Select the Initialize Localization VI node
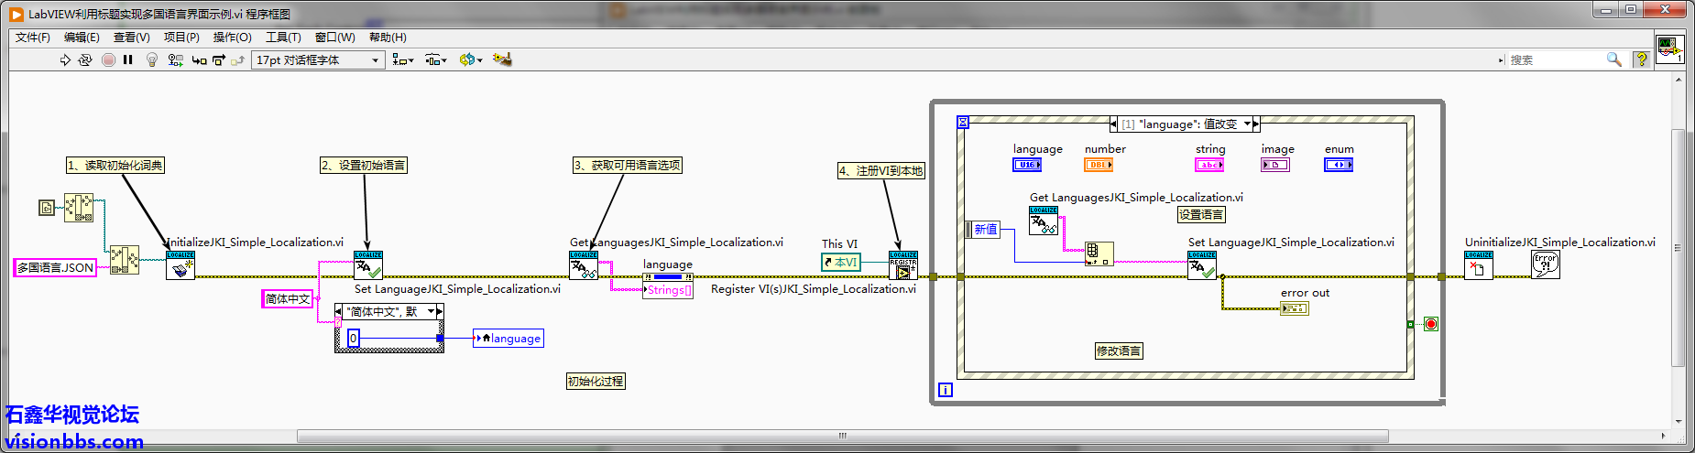Viewport: 1695px width, 453px height. tap(180, 265)
